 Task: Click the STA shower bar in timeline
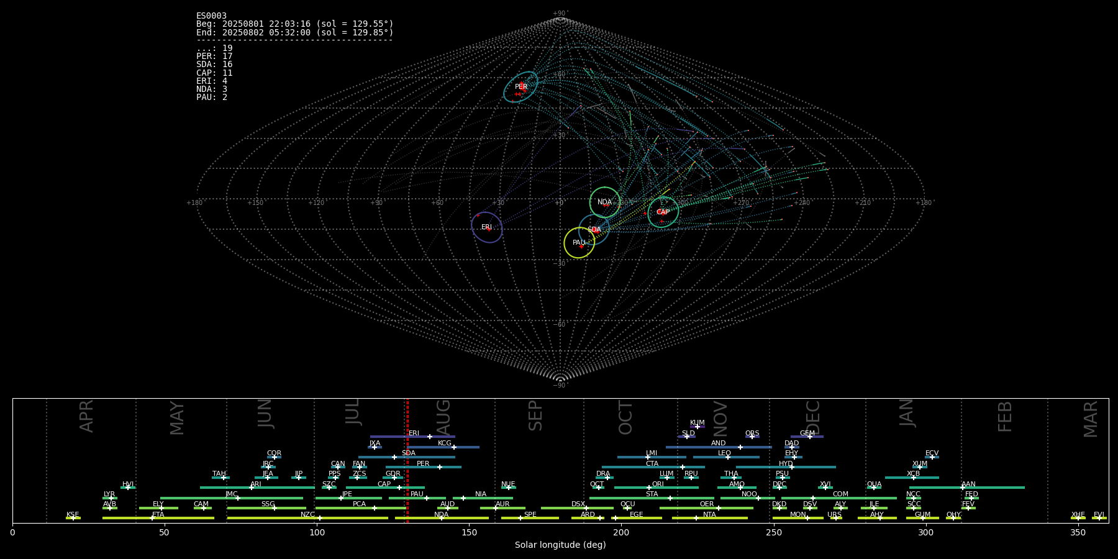click(x=652, y=498)
